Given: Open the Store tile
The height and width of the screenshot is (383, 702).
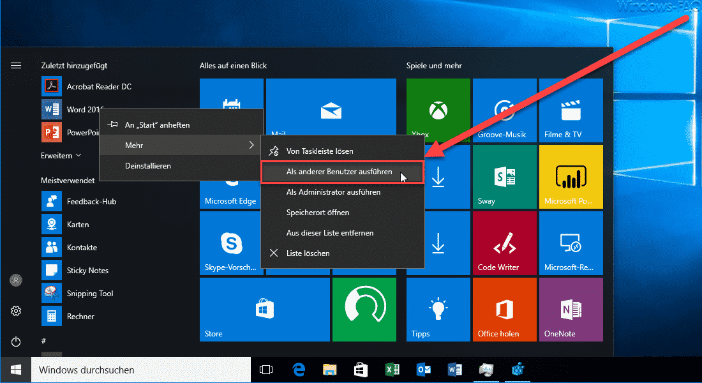Looking at the screenshot, I should 265,310.
